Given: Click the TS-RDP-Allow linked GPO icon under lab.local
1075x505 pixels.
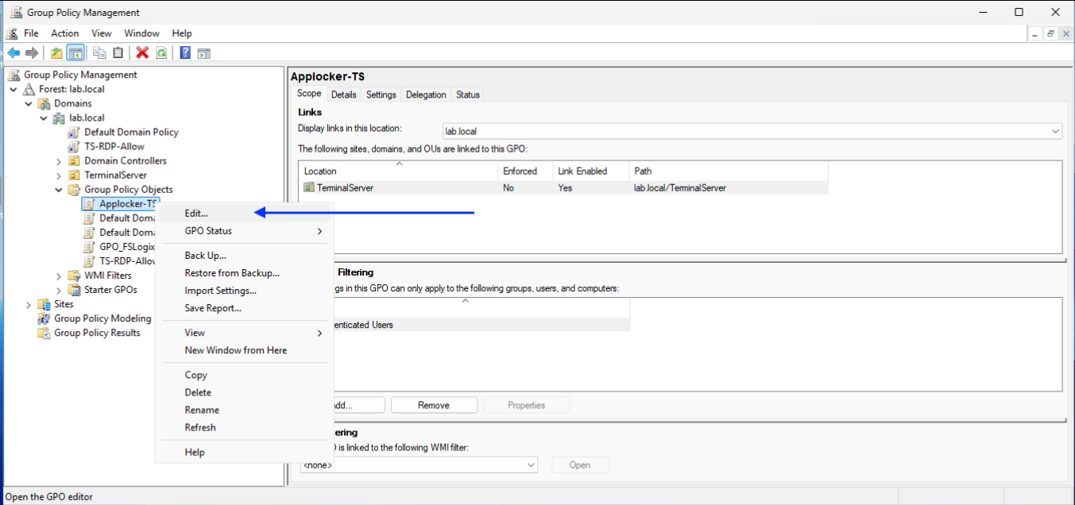Looking at the screenshot, I should coord(74,146).
